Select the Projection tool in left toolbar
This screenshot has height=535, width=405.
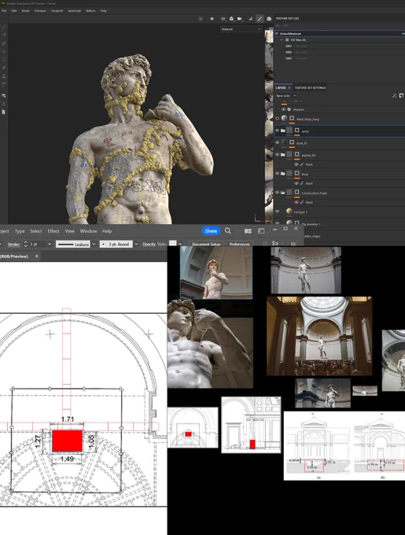tap(4, 43)
